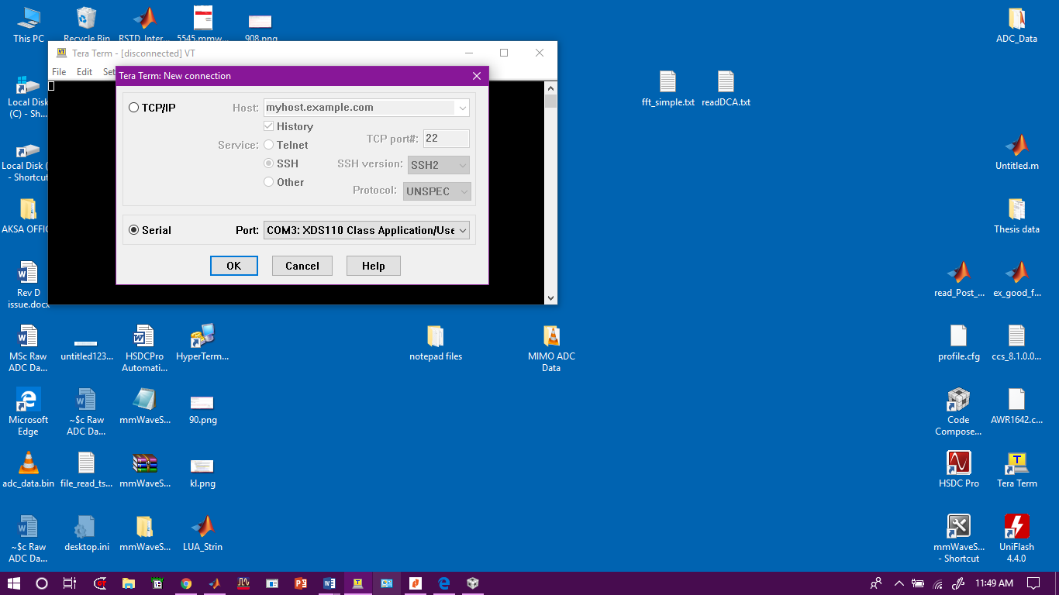Choose the Other service option
The height and width of the screenshot is (595, 1059).
(269, 182)
